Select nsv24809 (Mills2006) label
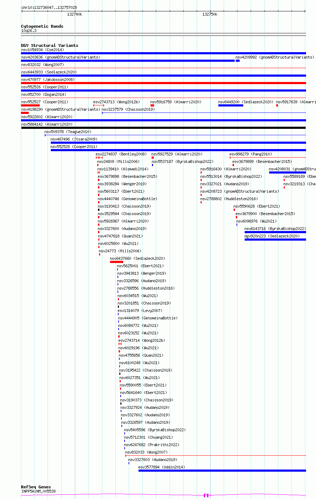Screen dimensions: 316x499 click(119, 161)
